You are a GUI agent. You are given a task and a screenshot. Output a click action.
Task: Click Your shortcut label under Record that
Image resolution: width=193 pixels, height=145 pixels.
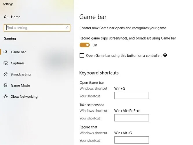point(90,140)
